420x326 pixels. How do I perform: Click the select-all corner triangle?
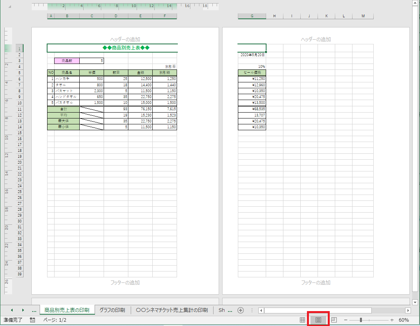coord(10,7)
